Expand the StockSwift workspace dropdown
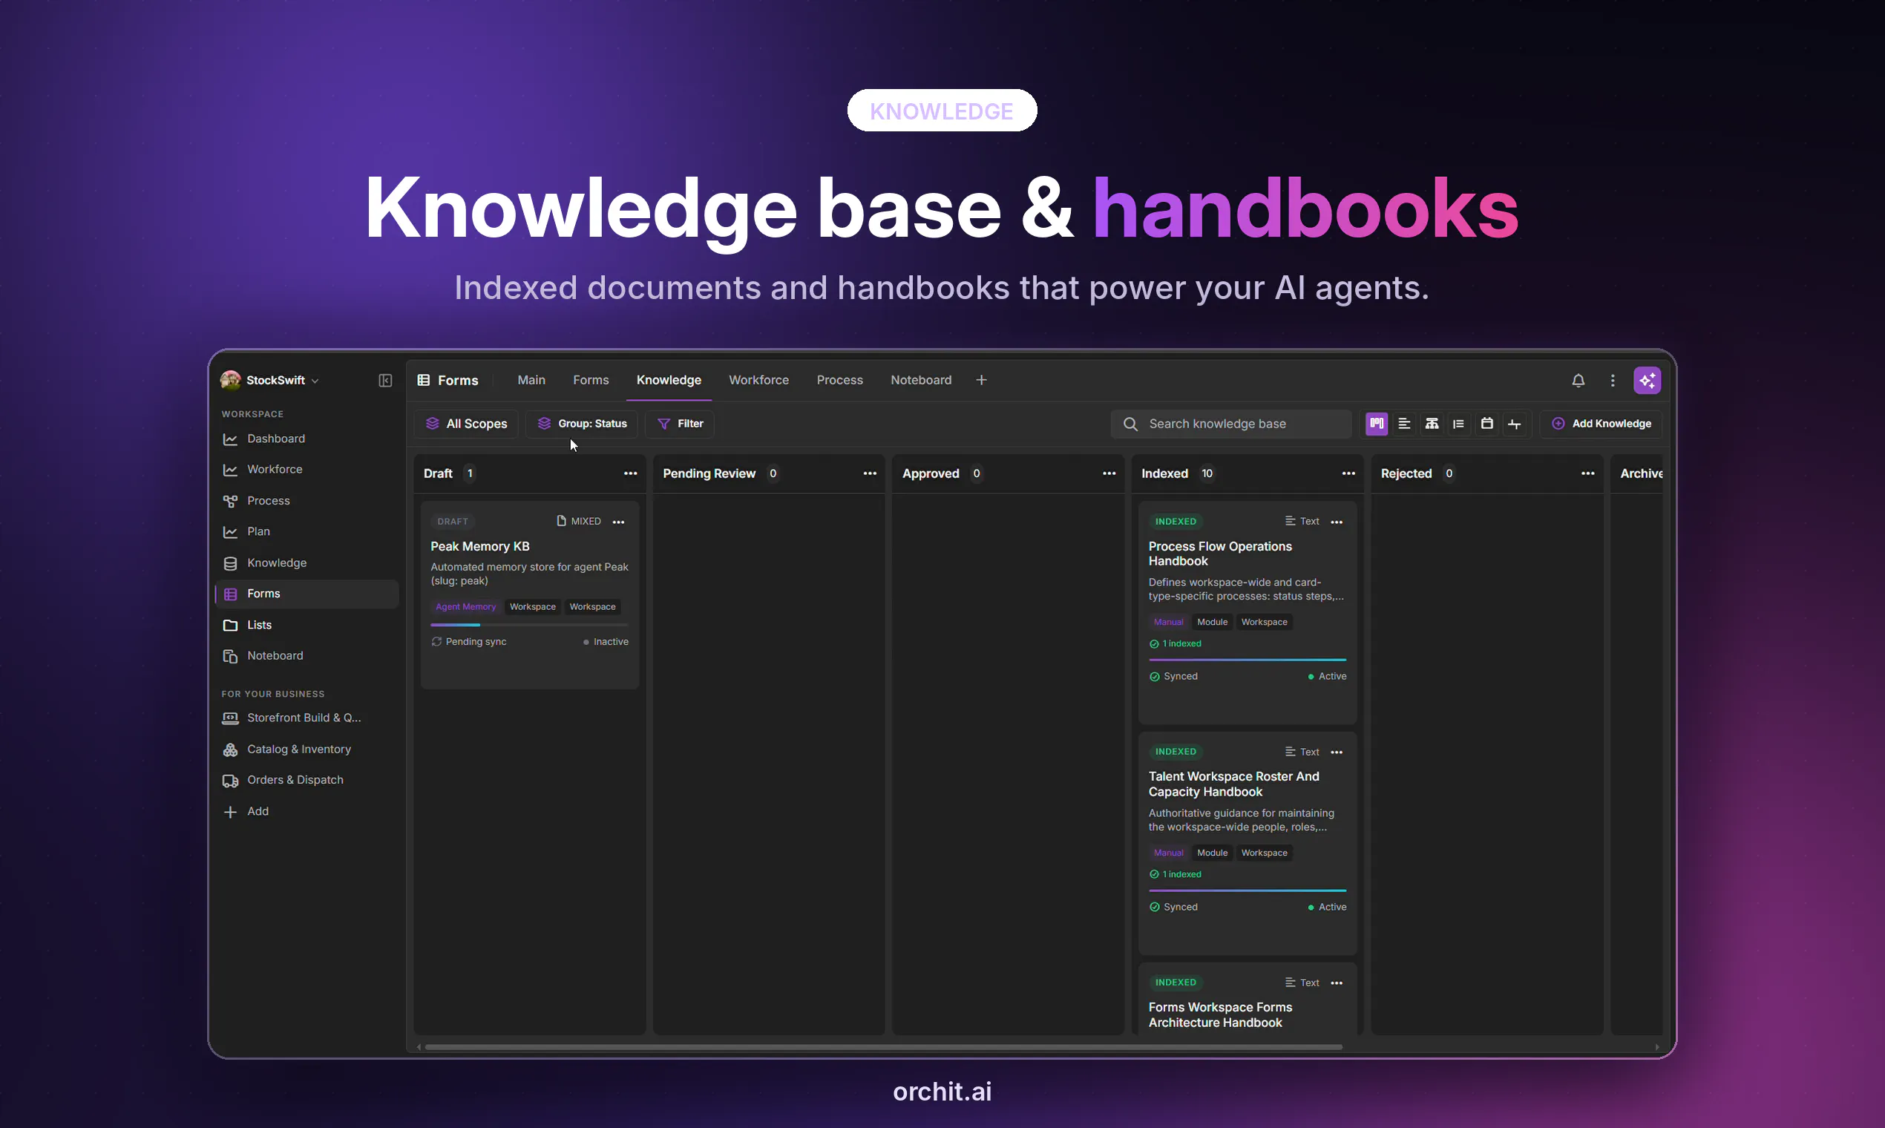The image size is (1885, 1128). pos(271,380)
